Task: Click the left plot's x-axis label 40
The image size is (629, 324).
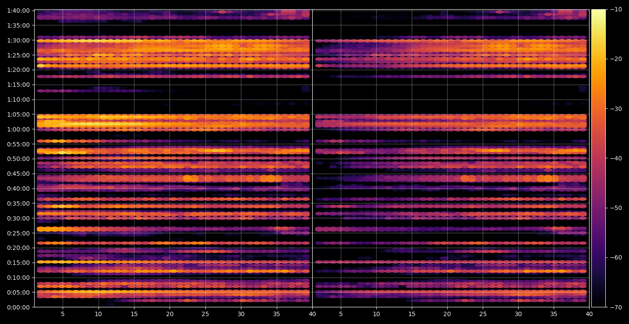Action: 312,314
